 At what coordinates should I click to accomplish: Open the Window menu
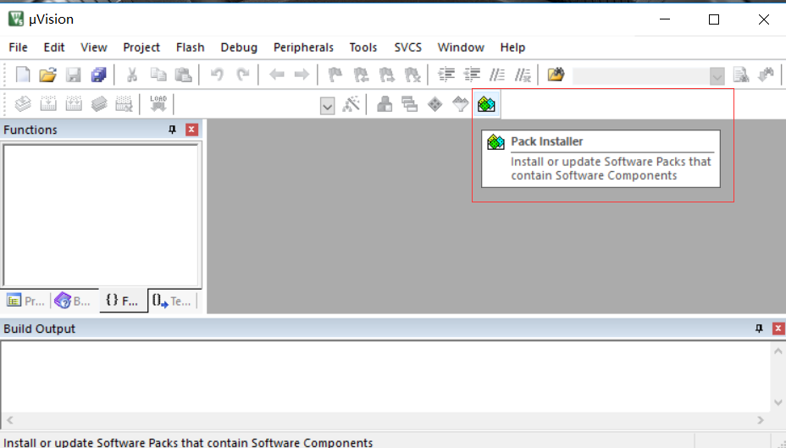[461, 47]
